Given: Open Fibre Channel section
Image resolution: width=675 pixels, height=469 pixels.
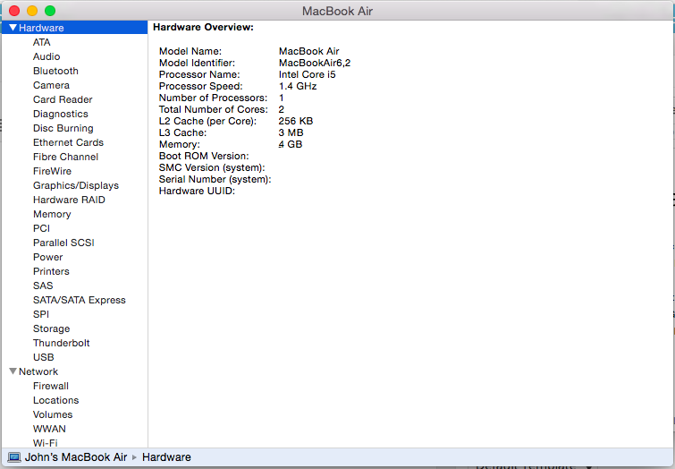Looking at the screenshot, I should click(x=65, y=157).
